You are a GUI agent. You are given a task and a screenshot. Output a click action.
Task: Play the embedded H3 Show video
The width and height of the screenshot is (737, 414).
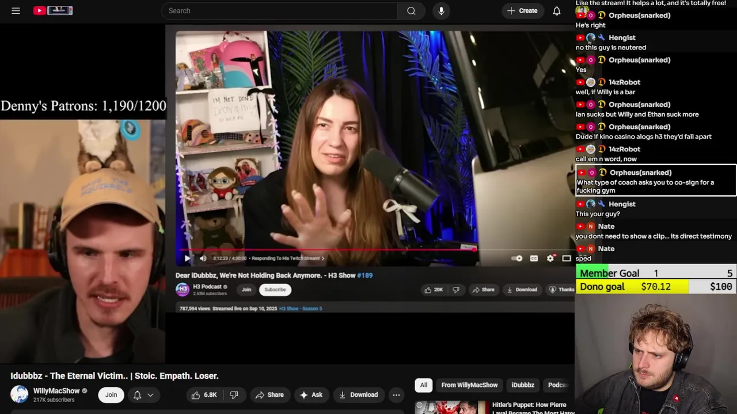(x=187, y=259)
